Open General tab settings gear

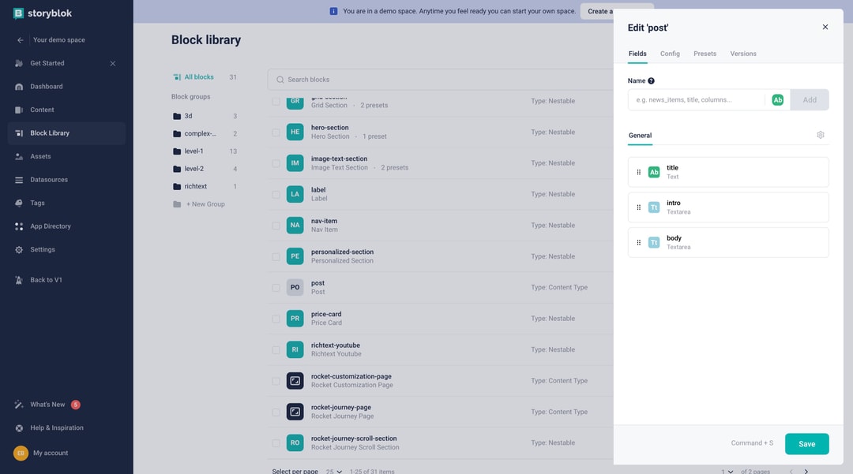pos(821,135)
